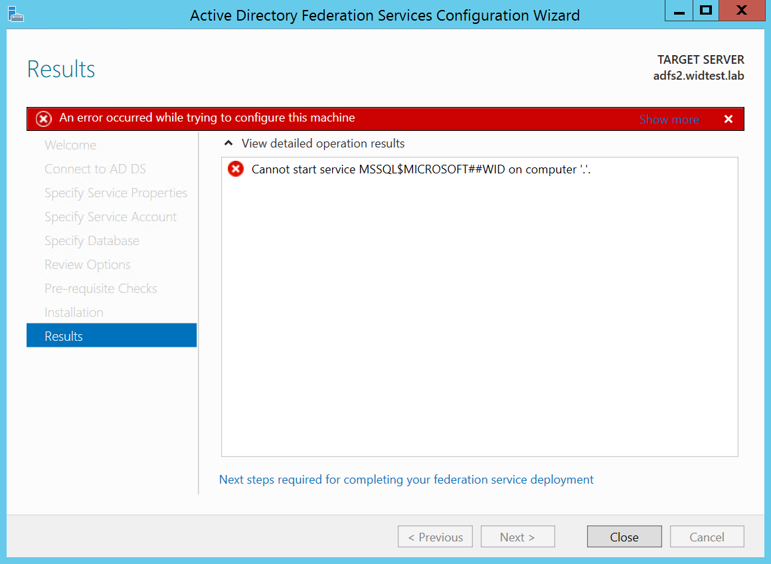The width and height of the screenshot is (771, 564).
Task: Dismiss the red error banner with X
Action: point(728,119)
